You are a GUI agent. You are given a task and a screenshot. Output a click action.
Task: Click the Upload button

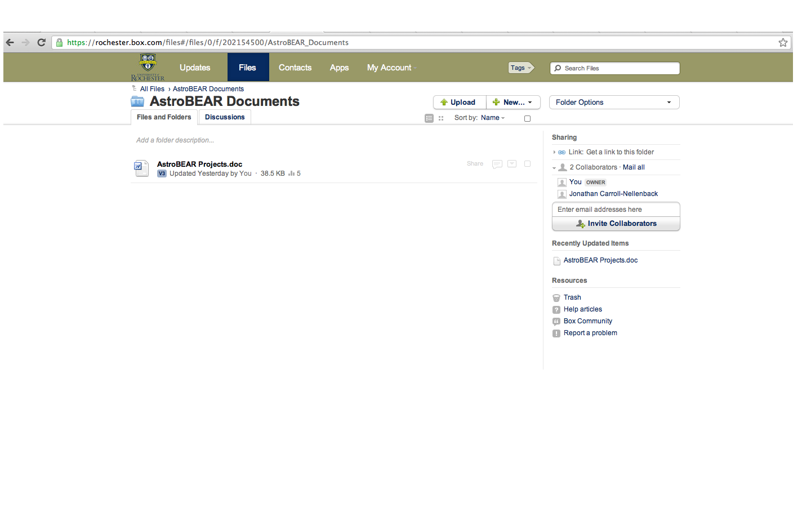[460, 102]
